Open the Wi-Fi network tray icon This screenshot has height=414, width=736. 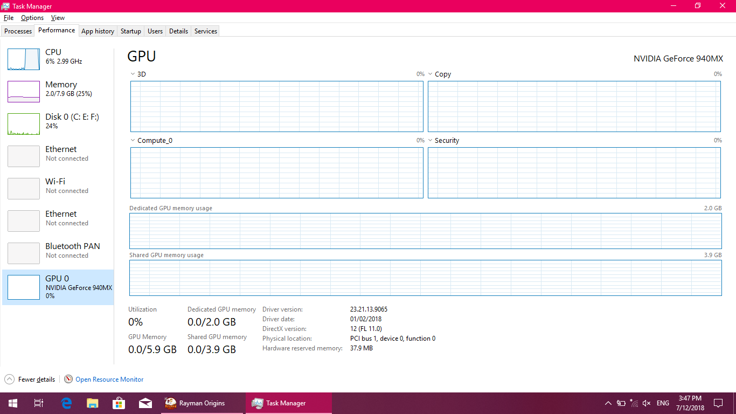pos(634,403)
